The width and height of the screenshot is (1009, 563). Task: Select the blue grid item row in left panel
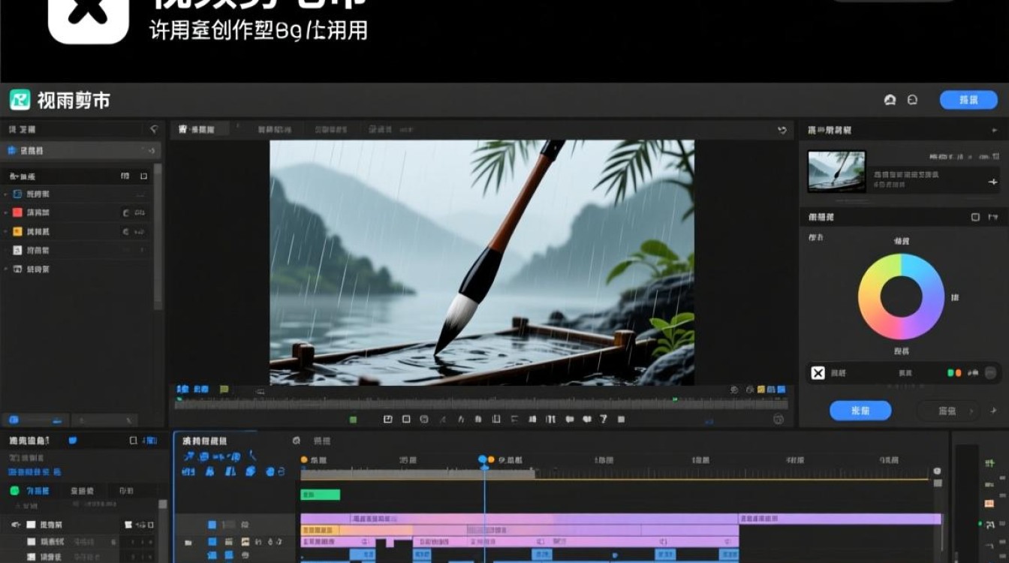coord(81,150)
